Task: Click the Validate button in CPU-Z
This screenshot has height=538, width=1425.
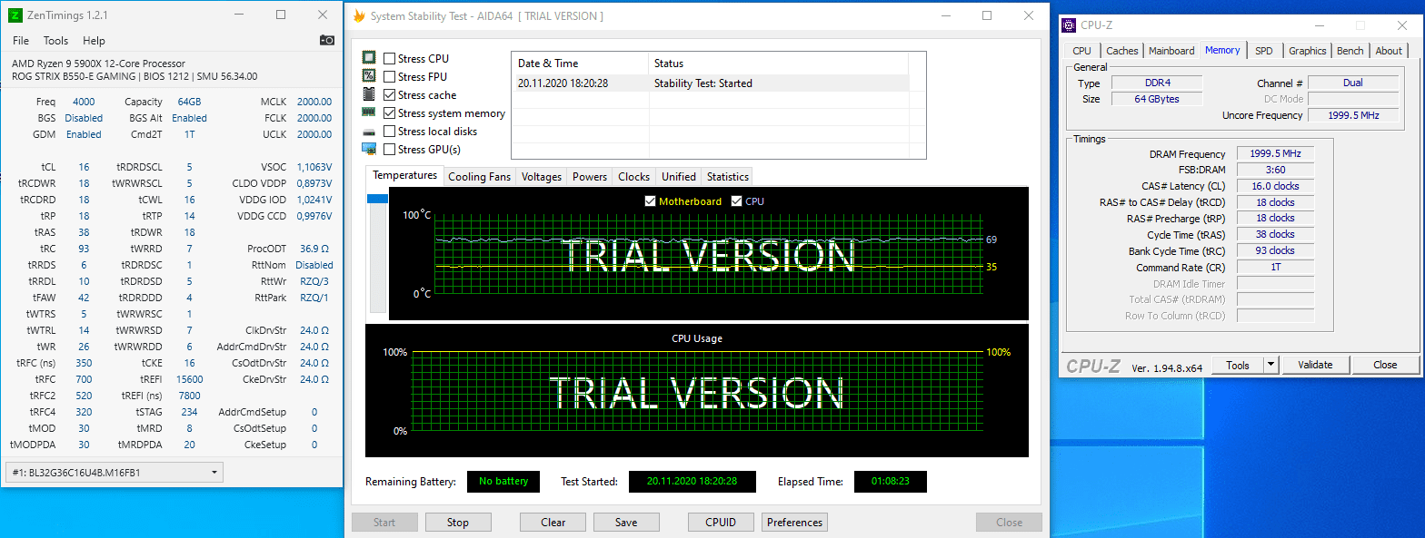Action: pos(1315,365)
